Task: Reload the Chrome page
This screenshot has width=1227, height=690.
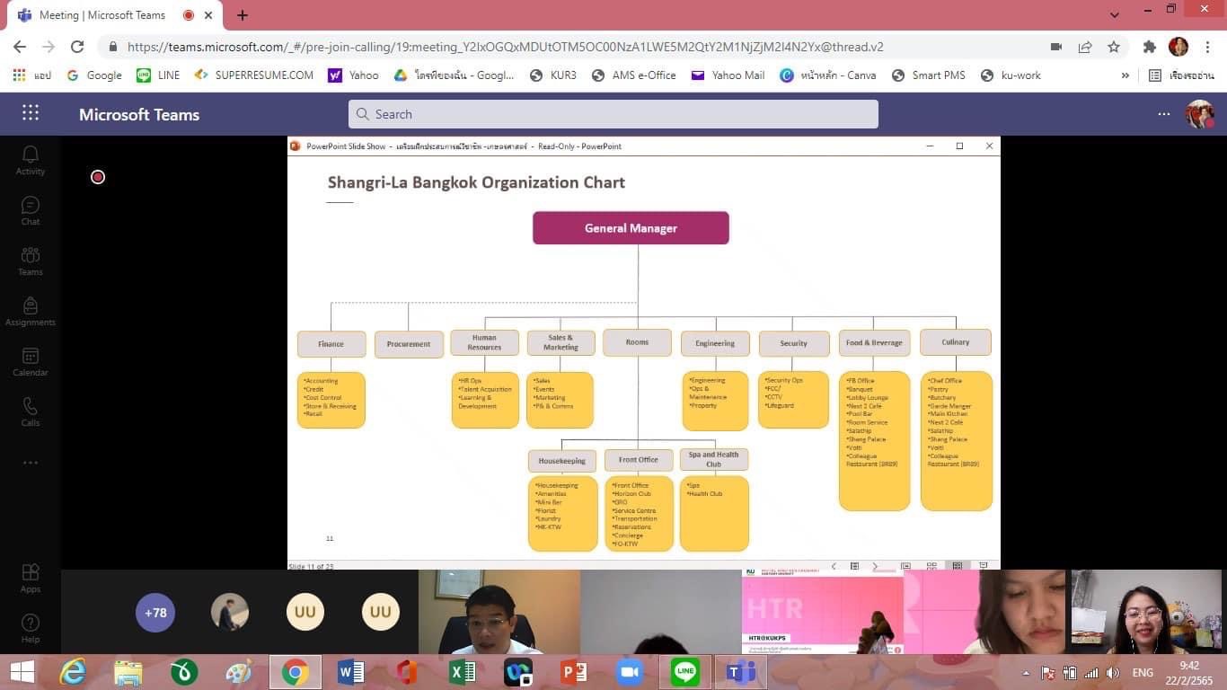Action: (x=77, y=47)
